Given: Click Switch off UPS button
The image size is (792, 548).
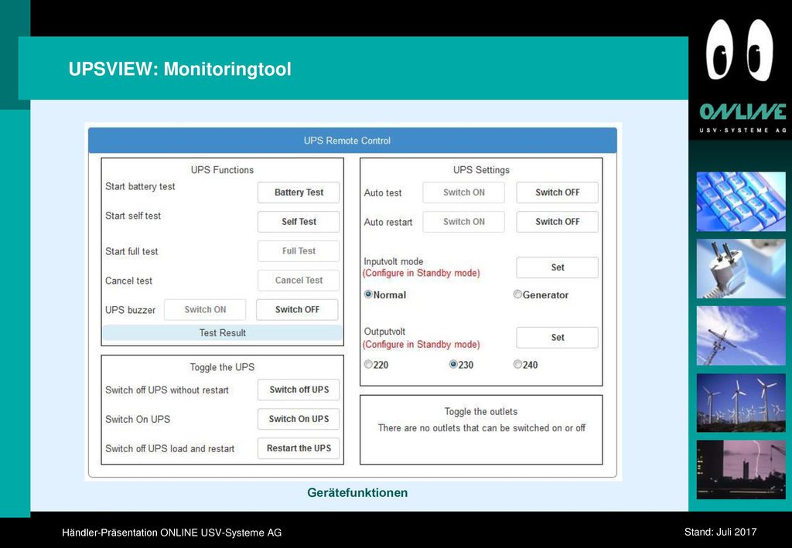Looking at the screenshot, I should pos(299,390).
